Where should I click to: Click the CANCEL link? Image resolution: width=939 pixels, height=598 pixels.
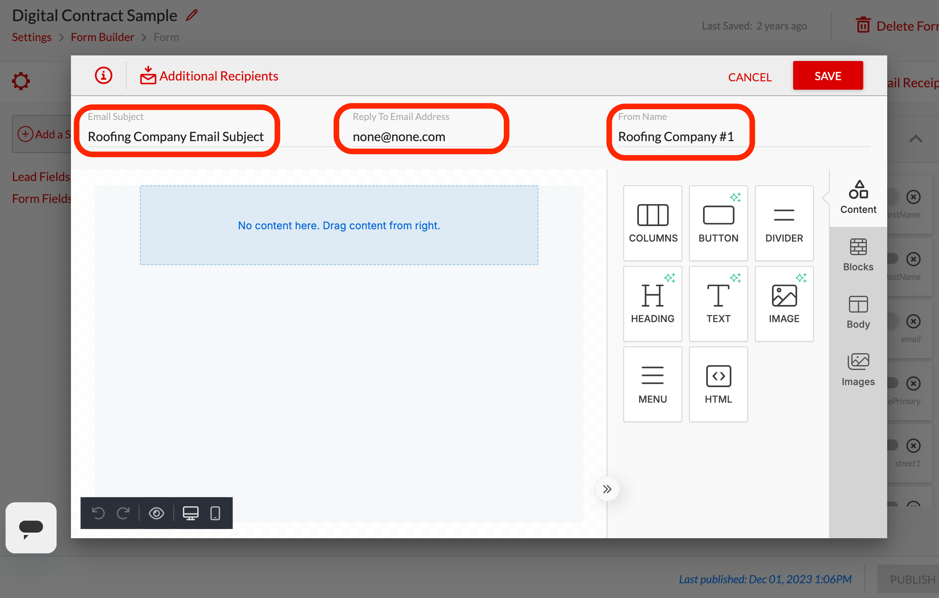pyautogui.click(x=750, y=77)
